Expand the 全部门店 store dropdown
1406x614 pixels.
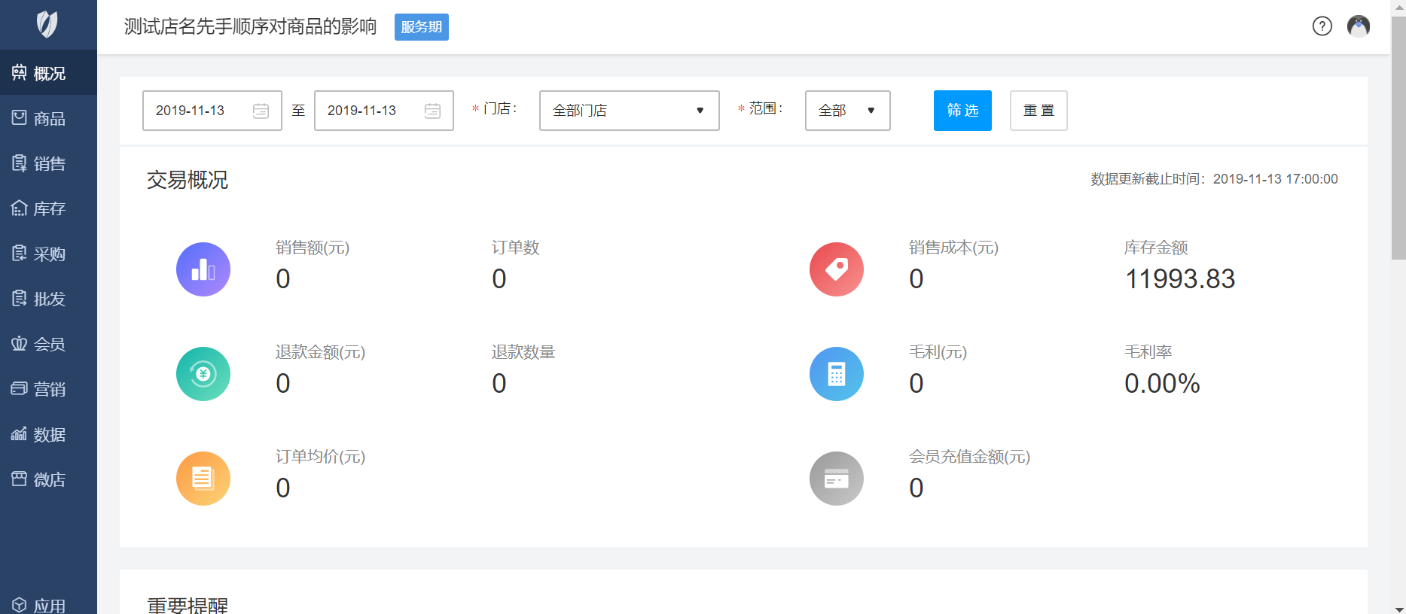click(x=629, y=111)
